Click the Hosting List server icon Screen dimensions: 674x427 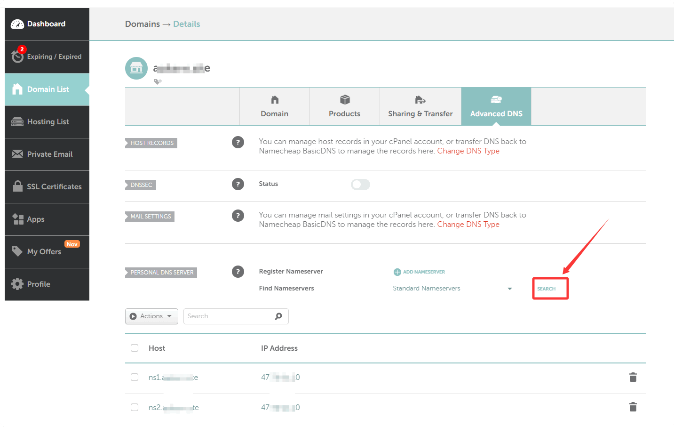coord(17,122)
